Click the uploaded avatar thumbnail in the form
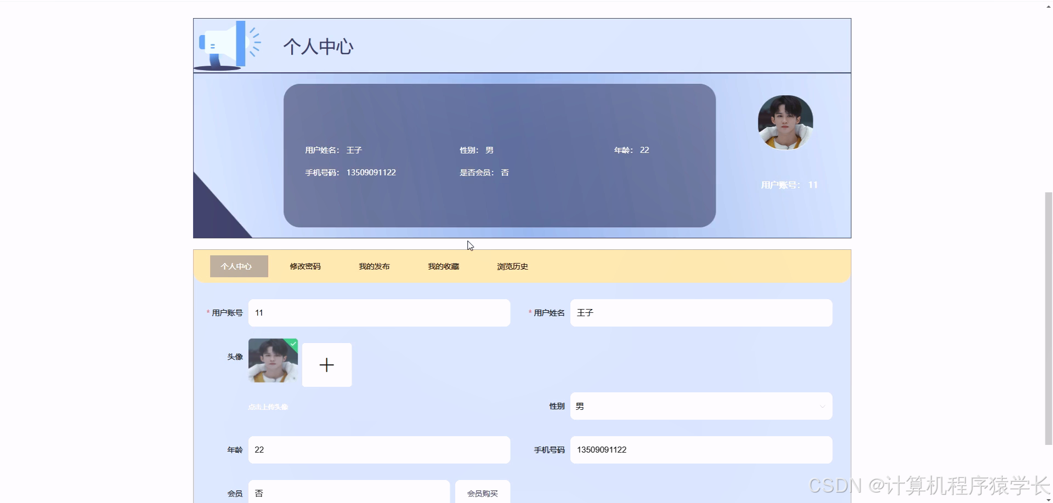The width and height of the screenshot is (1053, 503). [273, 361]
